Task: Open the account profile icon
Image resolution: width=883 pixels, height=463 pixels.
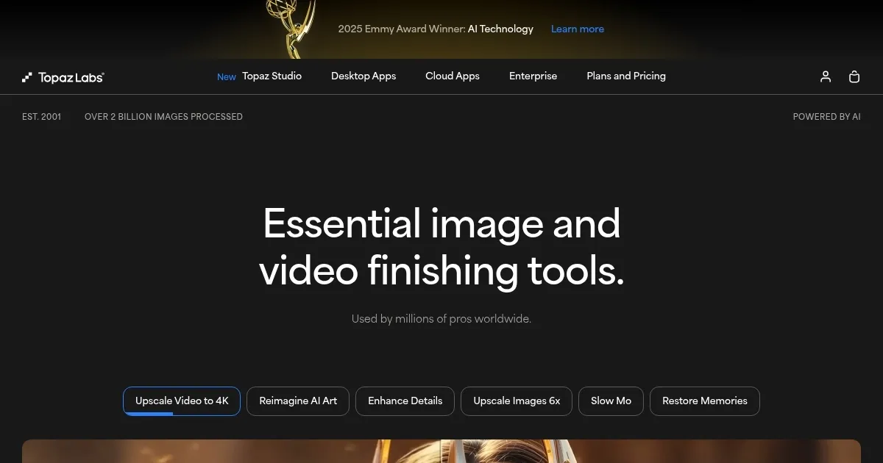Action: (825, 76)
